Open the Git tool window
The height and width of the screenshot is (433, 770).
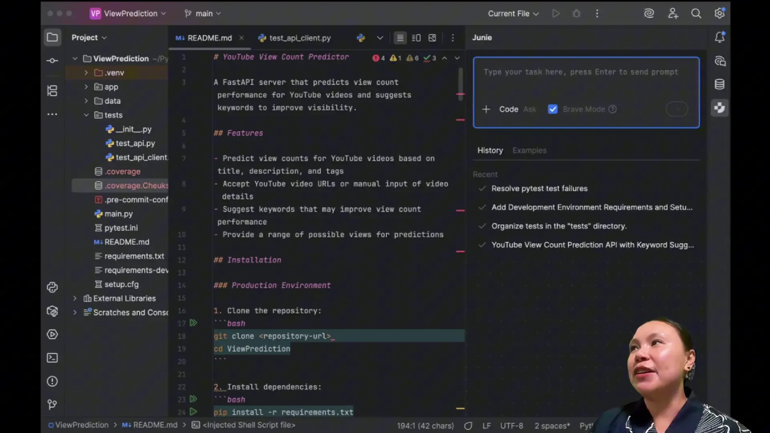pos(52,405)
